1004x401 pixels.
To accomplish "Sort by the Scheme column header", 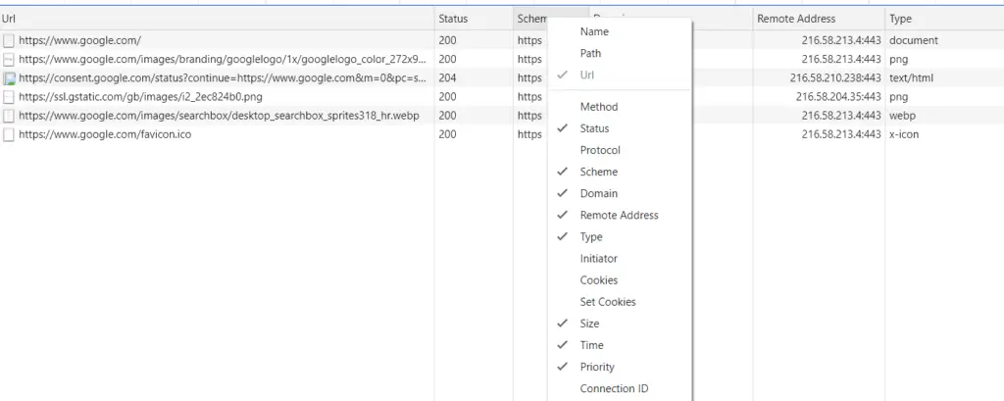I will [x=530, y=19].
